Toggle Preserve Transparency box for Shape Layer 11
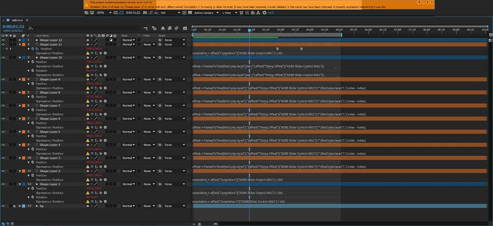 point(139,45)
